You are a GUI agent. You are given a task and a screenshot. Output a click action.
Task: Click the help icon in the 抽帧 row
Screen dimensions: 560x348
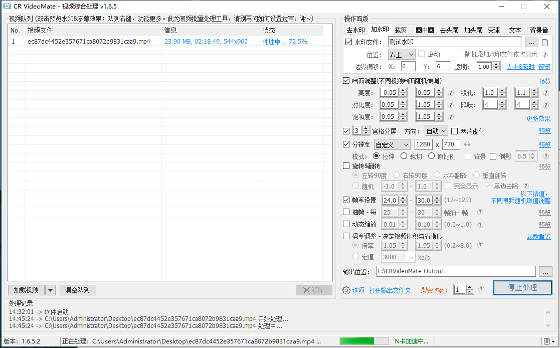[x=480, y=212]
